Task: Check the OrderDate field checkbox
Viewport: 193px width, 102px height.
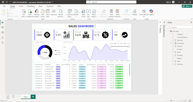Action: point(173,43)
